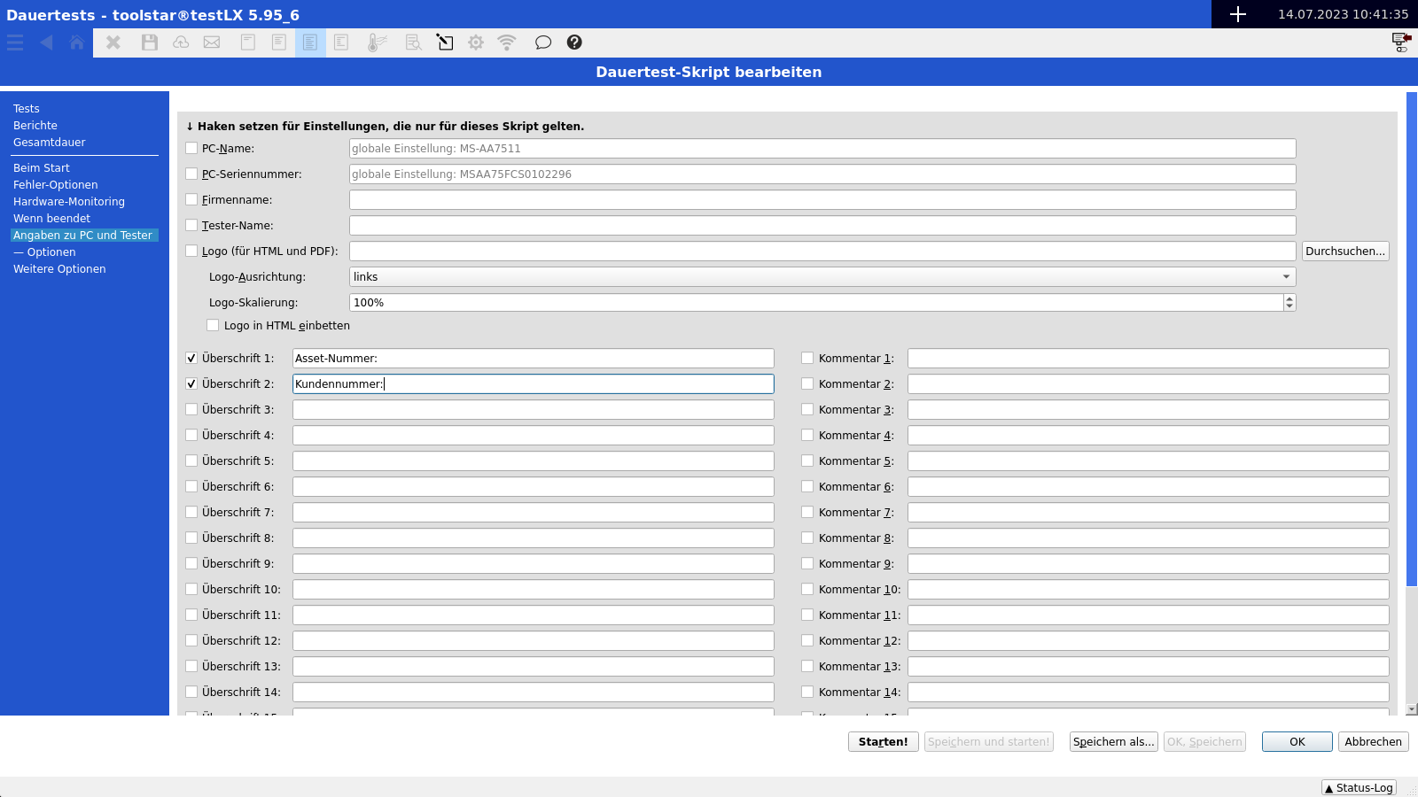Screen dimensions: 1418x797
Task: Check the Logo in HTML einbetten option
Action: [x=213, y=326]
